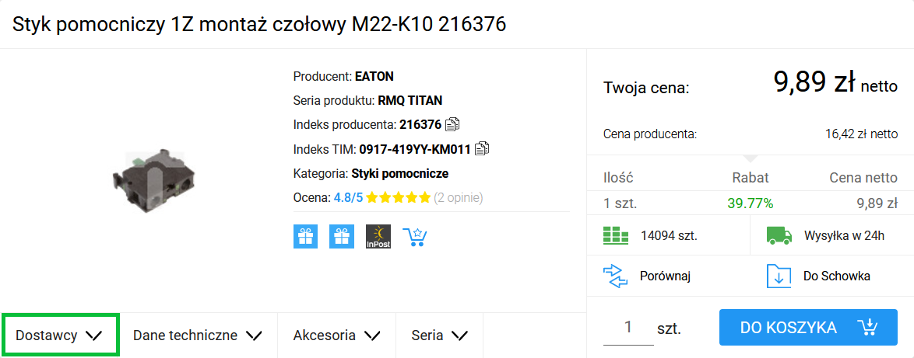Click the Do Schowka save icon
The width and height of the screenshot is (914, 358).
coord(779,276)
